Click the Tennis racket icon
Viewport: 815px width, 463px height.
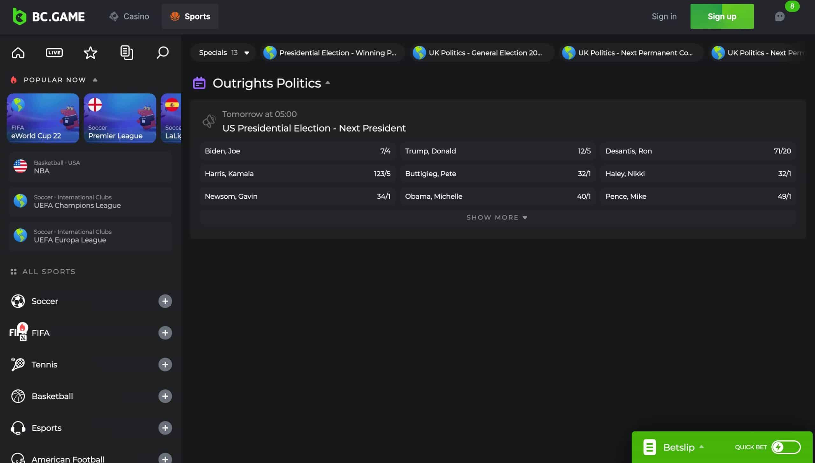tap(18, 364)
